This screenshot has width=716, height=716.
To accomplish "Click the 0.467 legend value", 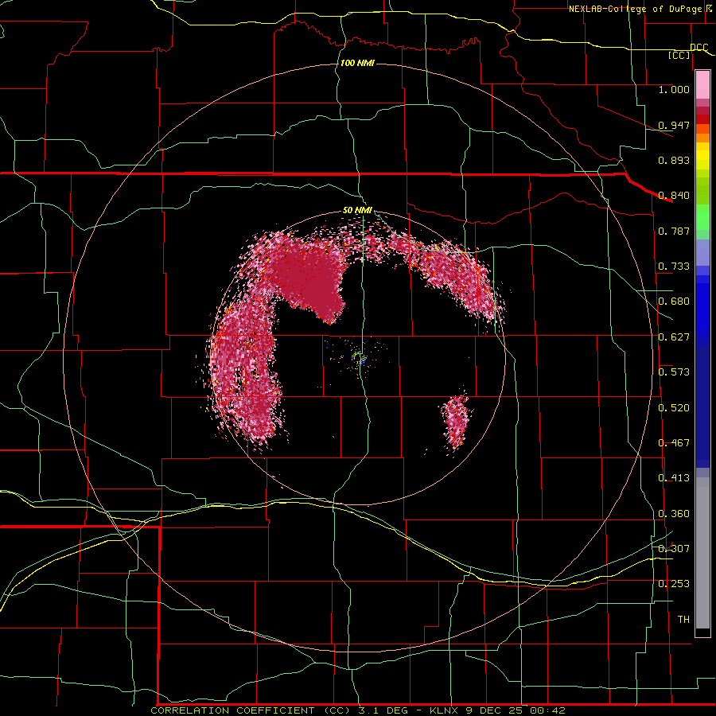I will pyautogui.click(x=674, y=443).
